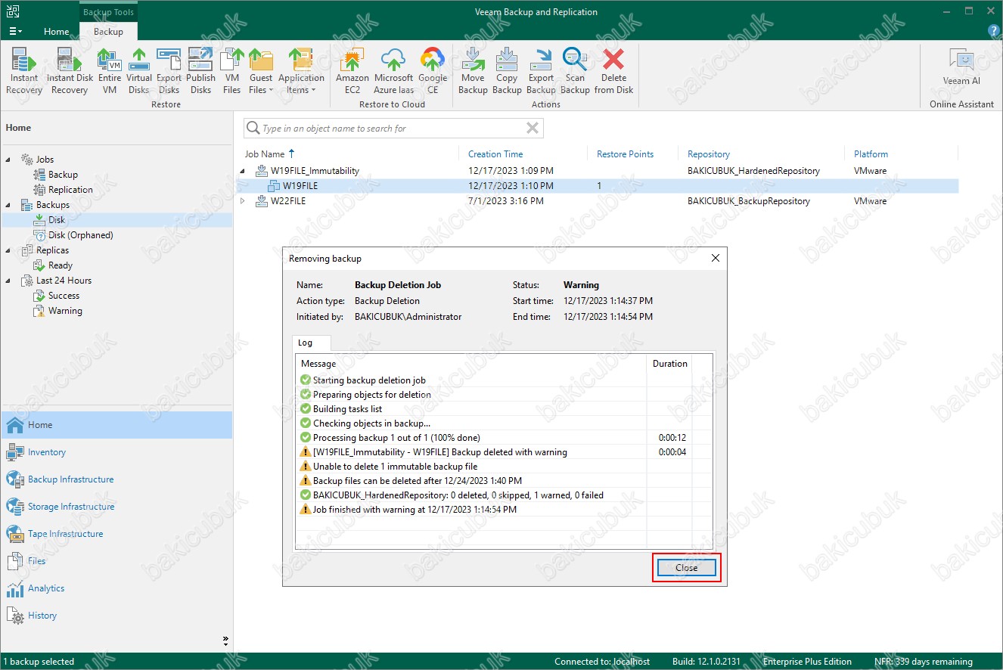Click the object name search field
Viewport: 1003px width, 670px height.
click(392, 129)
